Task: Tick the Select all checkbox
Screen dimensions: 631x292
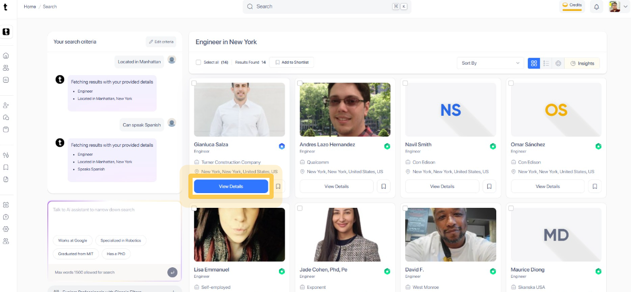Action: coord(198,62)
